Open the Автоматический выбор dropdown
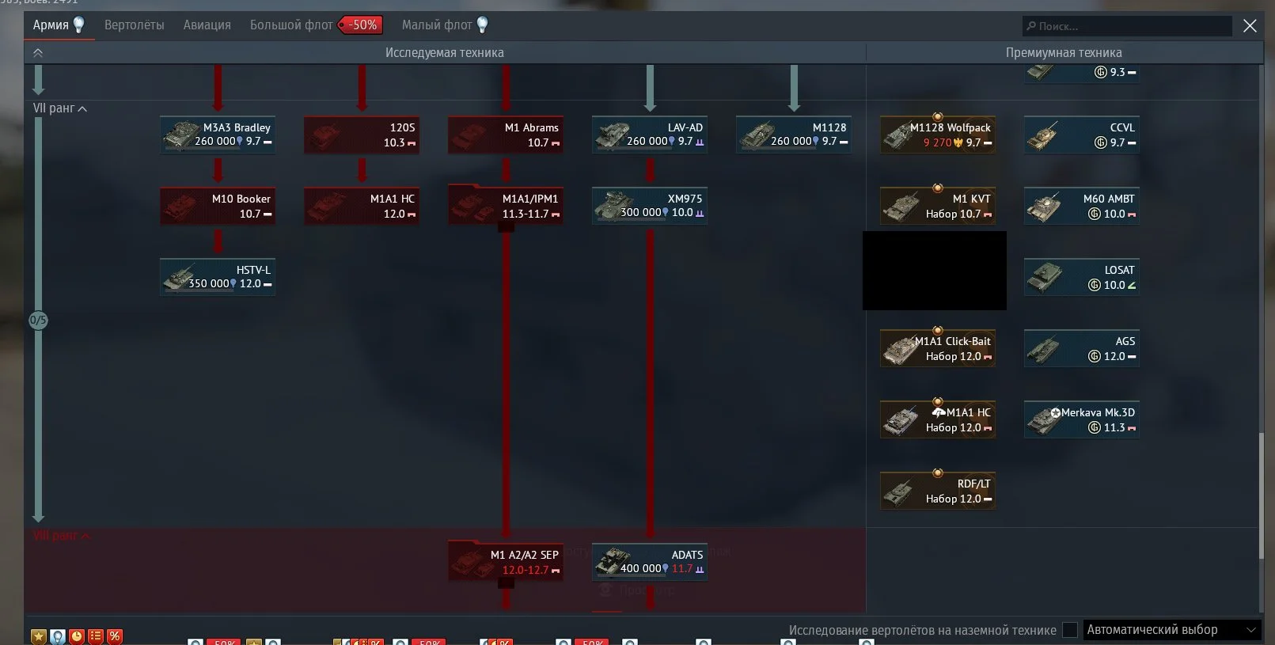The height and width of the screenshot is (645, 1275). [1171, 630]
